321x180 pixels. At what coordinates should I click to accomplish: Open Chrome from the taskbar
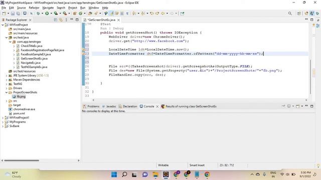click(207, 174)
